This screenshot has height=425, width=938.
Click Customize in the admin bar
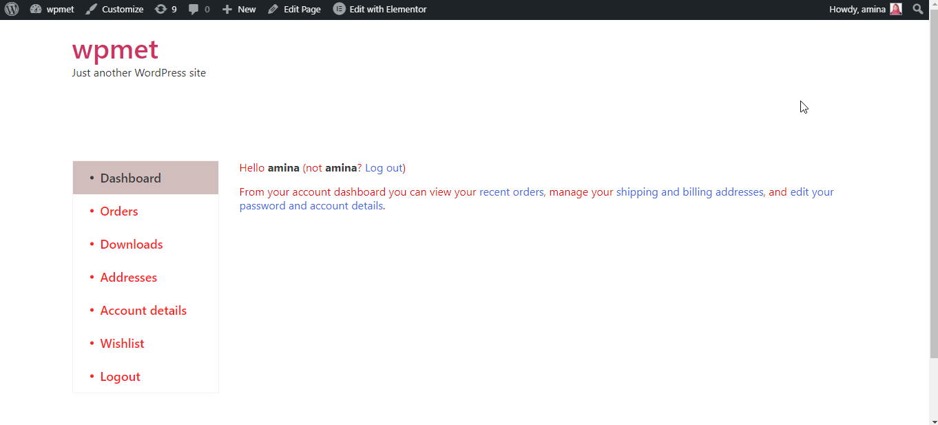click(x=115, y=10)
